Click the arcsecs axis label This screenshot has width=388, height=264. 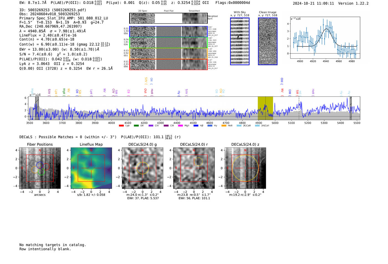click(x=40, y=195)
